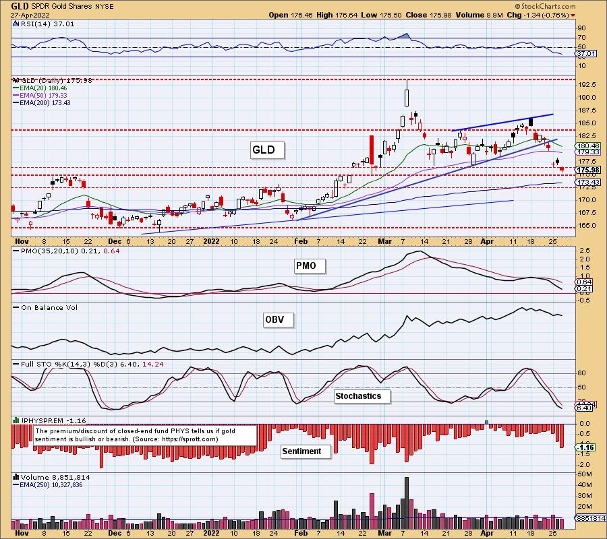Image resolution: width=607 pixels, height=539 pixels.
Task: Click the Apr label on price date axis
Action: coord(486,242)
